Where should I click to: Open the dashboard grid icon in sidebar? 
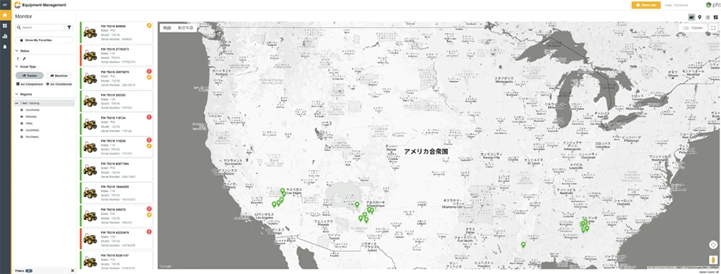5,26
